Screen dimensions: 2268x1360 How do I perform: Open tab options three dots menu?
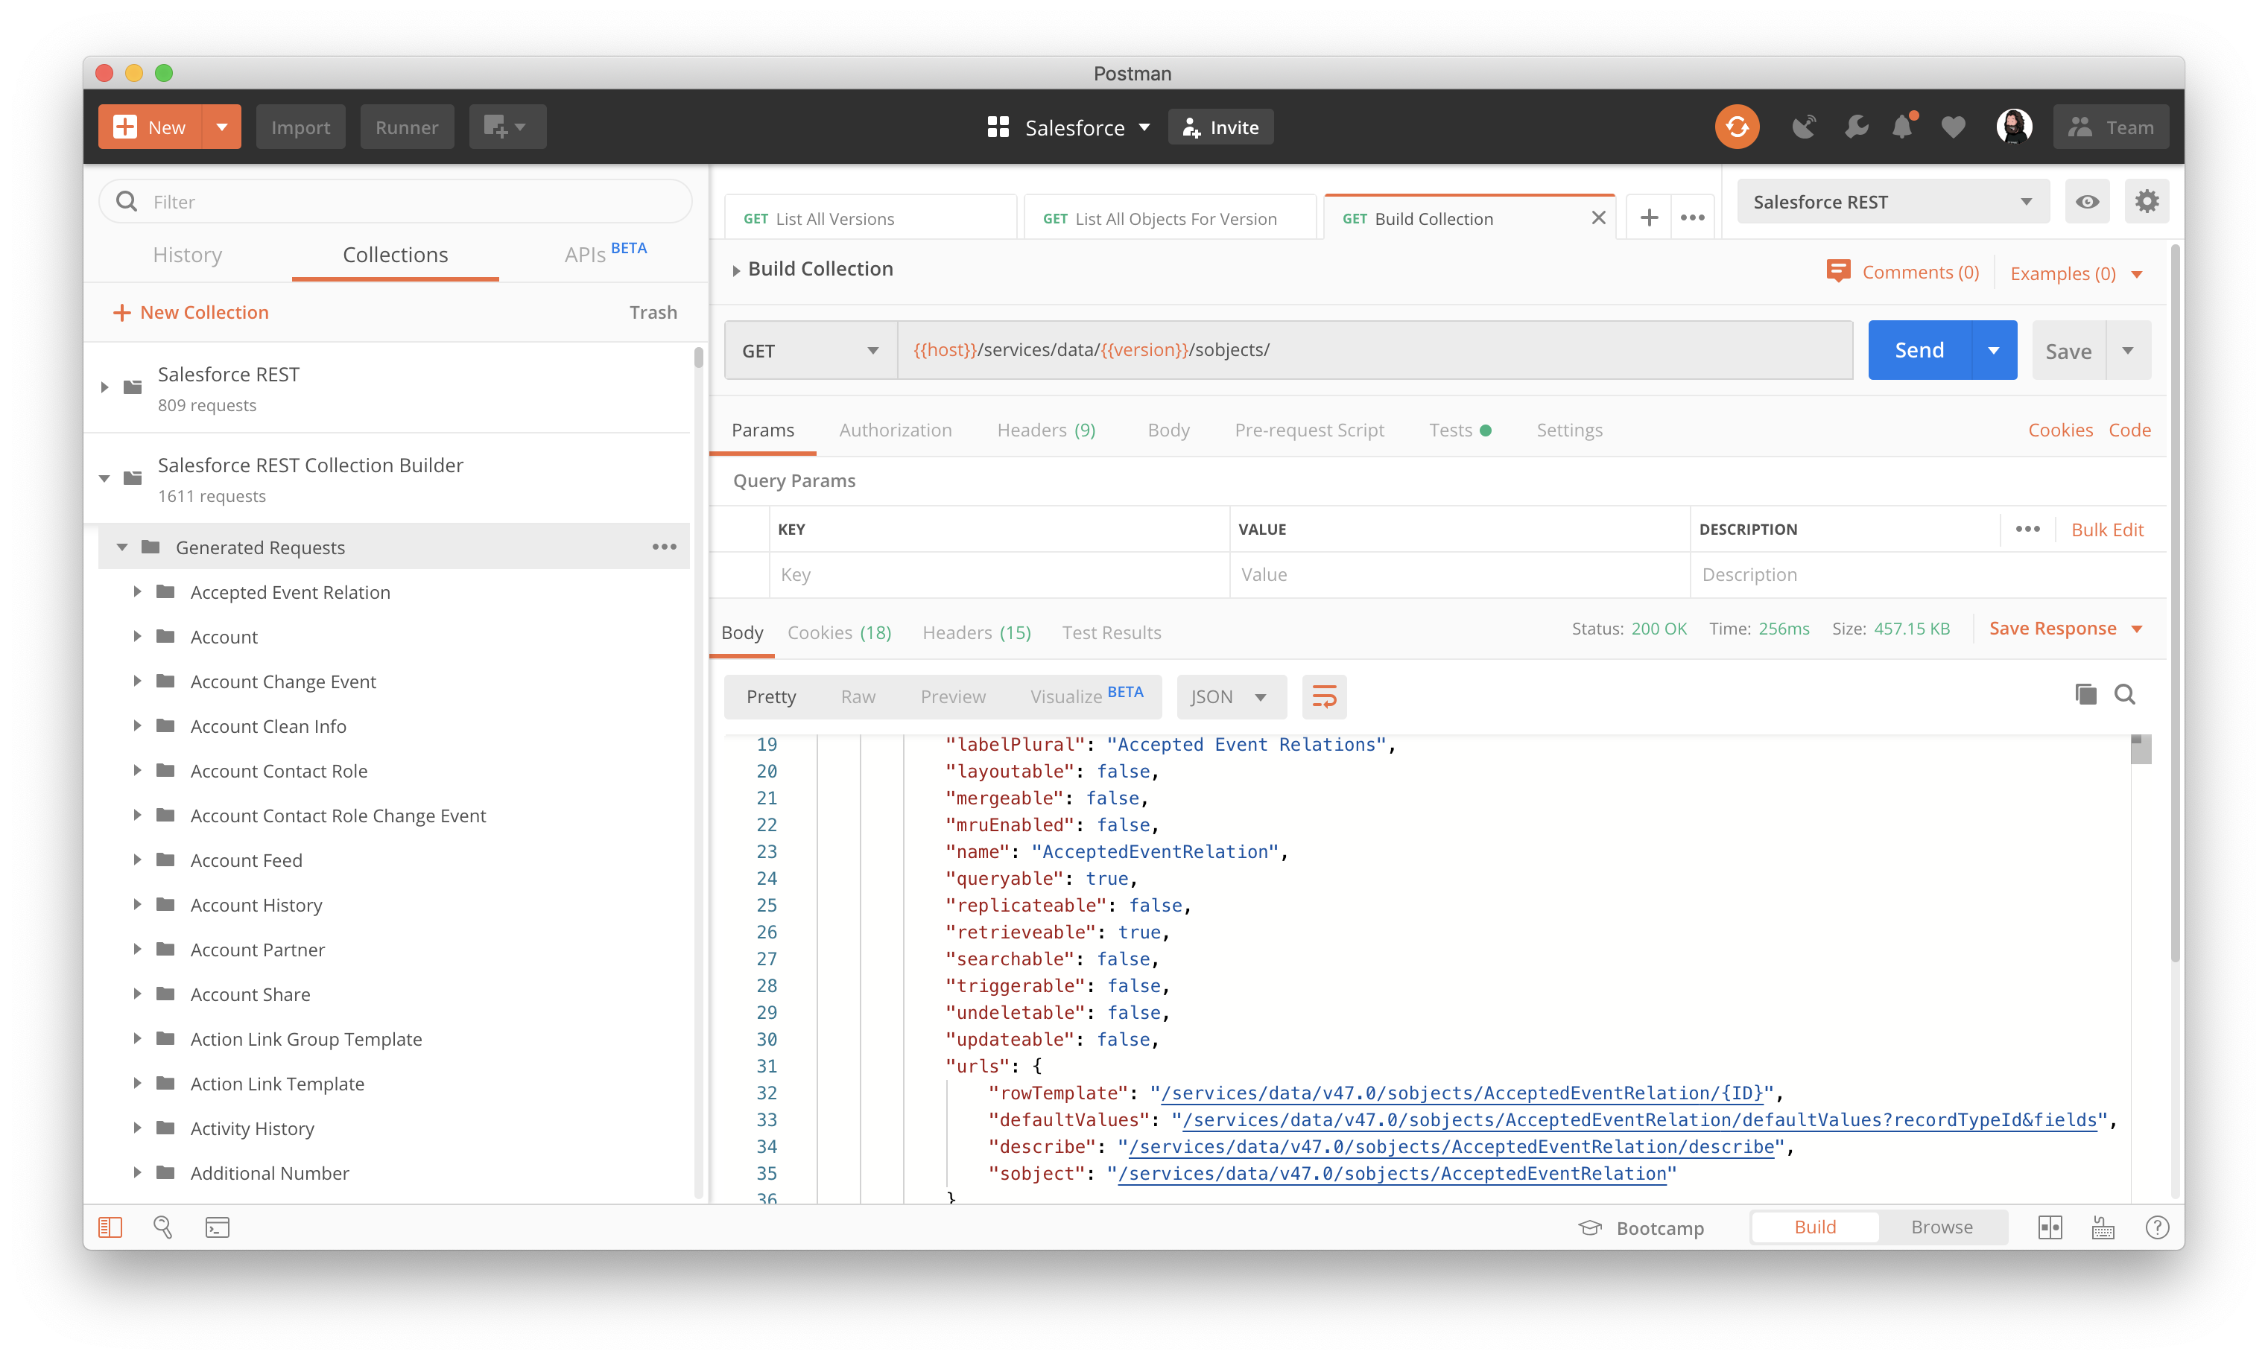click(1692, 218)
